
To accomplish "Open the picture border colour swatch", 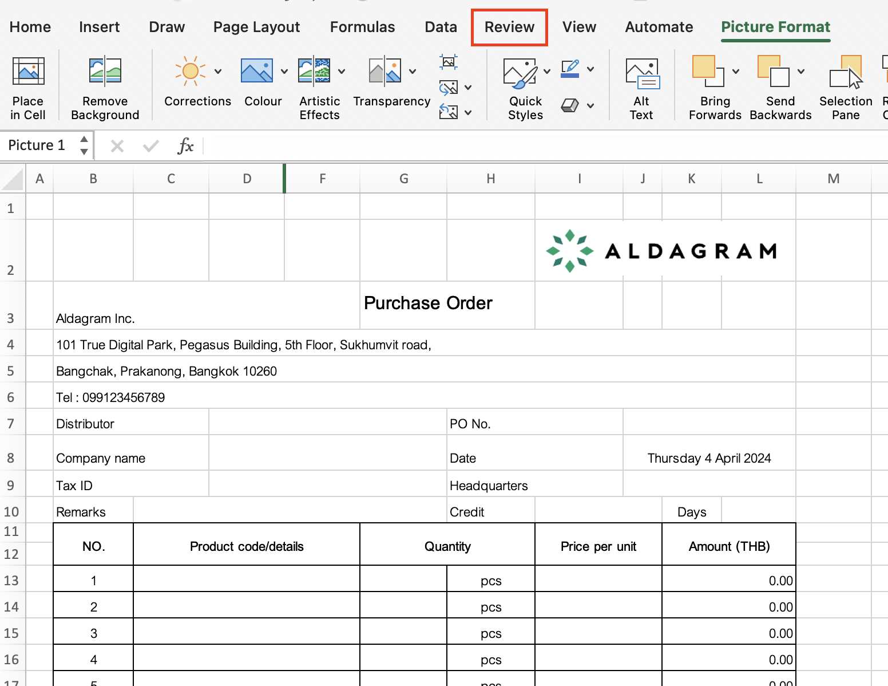I will click(x=570, y=69).
